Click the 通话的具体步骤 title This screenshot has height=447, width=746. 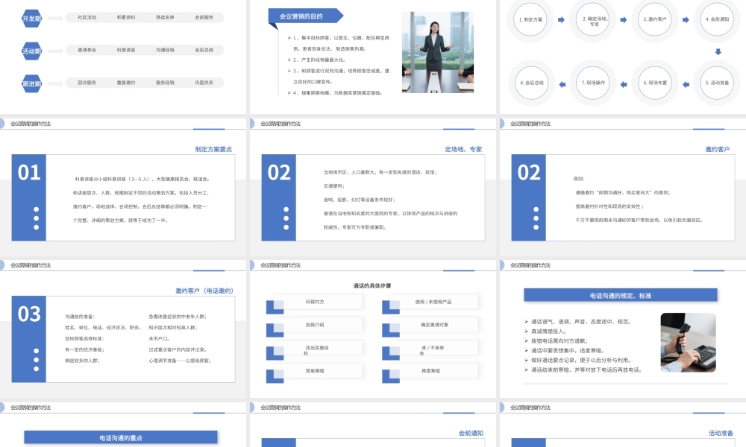[x=372, y=286]
